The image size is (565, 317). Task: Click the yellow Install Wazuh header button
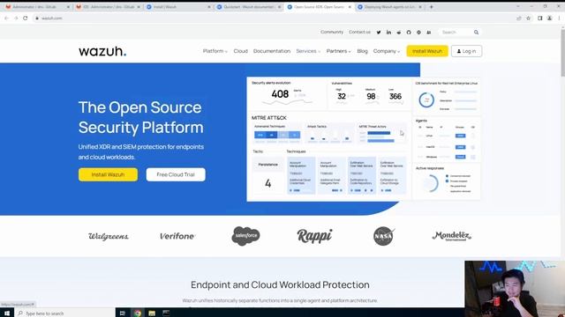click(x=427, y=51)
